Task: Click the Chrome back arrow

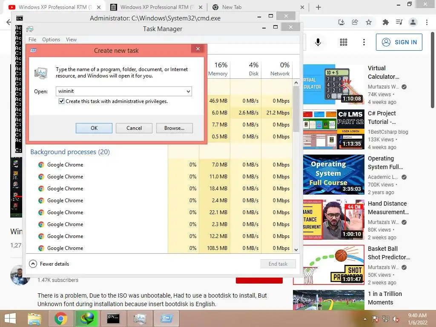Action: click(x=9, y=22)
